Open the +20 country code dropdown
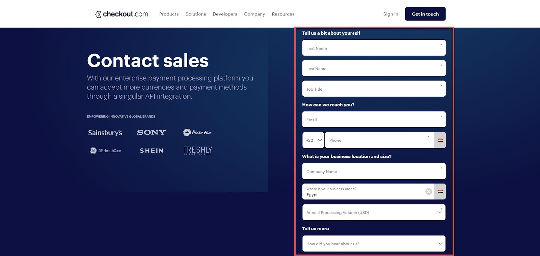Screen dimensions: 540x256 [x=313, y=140]
